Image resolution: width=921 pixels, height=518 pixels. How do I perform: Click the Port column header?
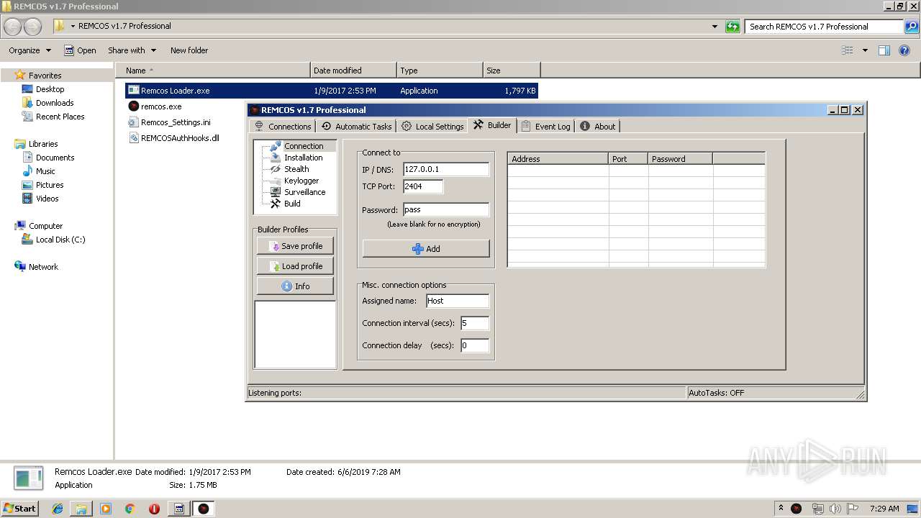[x=629, y=159]
